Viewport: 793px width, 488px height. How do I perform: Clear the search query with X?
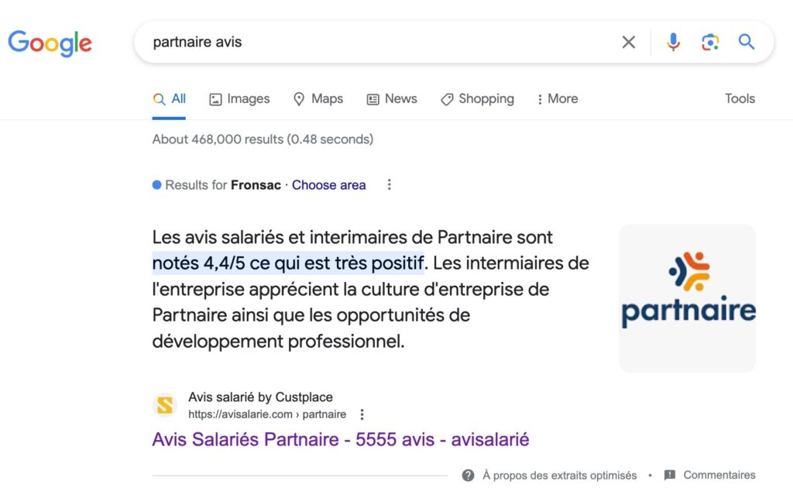pyautogui.click(x=629, y=42)
